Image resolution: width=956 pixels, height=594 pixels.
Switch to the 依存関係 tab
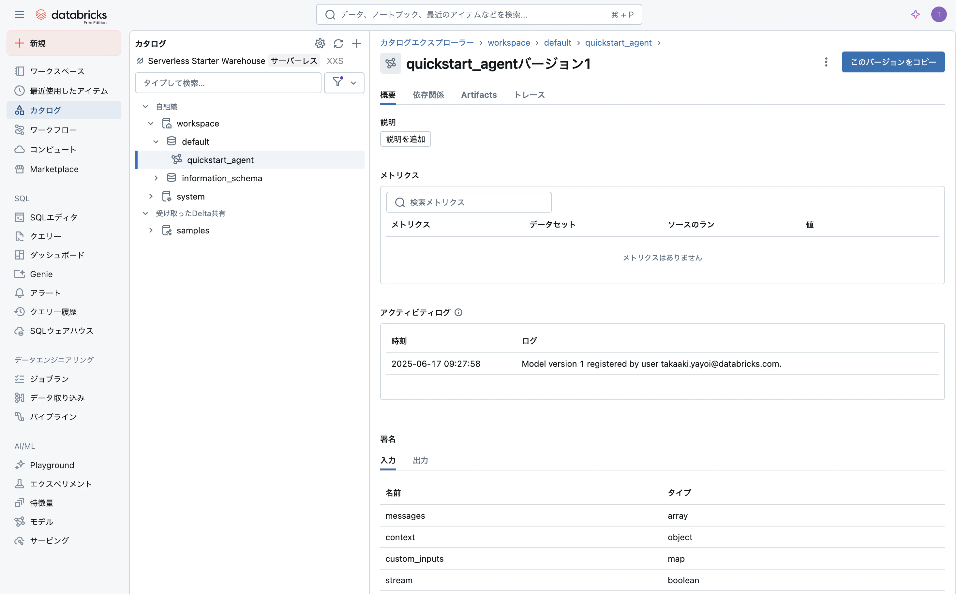(428, 95)
